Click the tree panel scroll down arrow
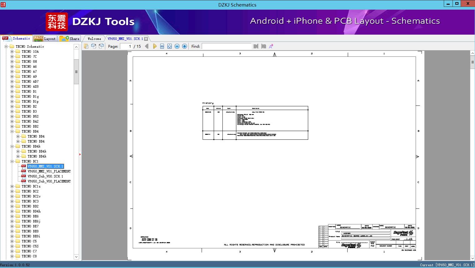Image resolution: width=475 pixels, height=268 pixels. click(x=76, y=257)
